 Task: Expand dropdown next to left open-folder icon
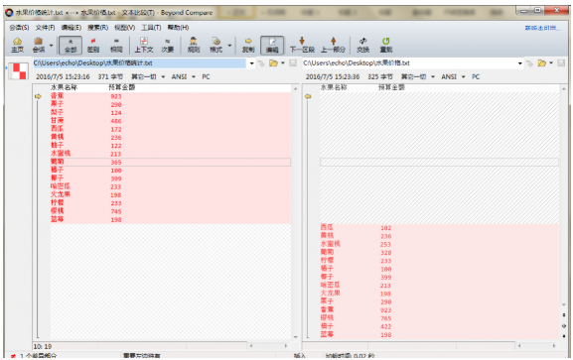[x=282, y=63]
